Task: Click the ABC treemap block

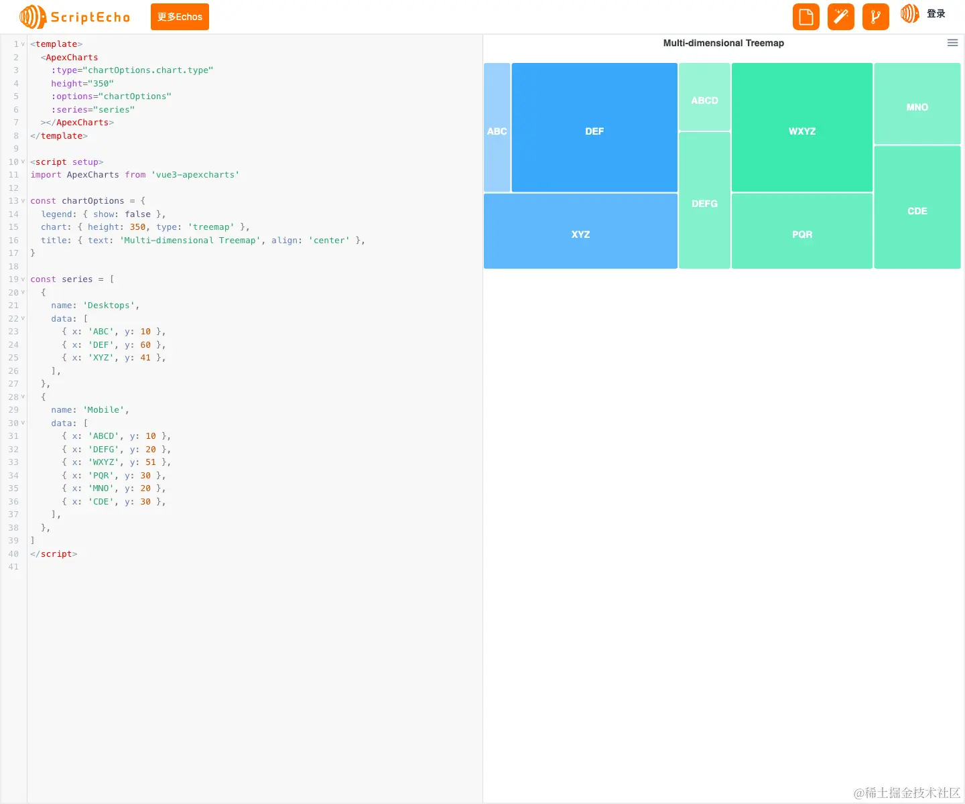Action: pos(497,127)
